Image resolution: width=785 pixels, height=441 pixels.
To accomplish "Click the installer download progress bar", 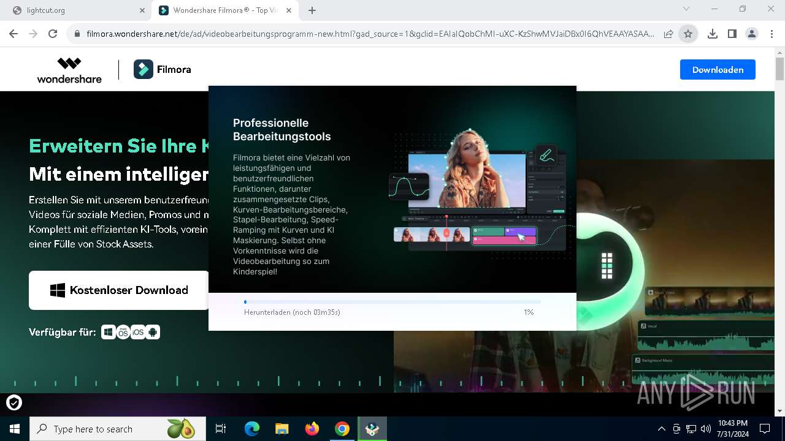I will pyautogui.click(x=392, y=302).
